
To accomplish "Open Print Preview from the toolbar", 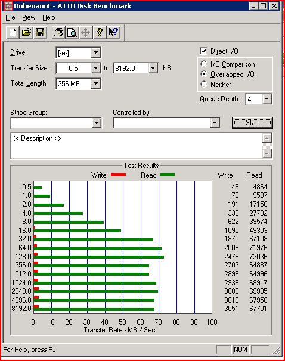I will click(x=72, y=32).
